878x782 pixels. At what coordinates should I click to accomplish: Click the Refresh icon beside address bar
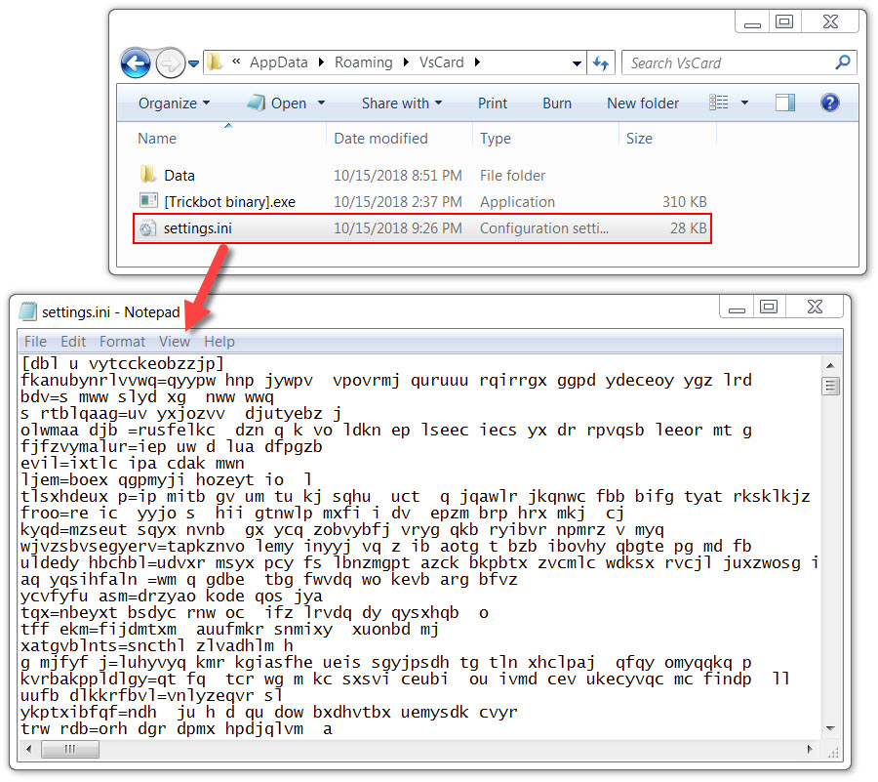click(601, 63)
